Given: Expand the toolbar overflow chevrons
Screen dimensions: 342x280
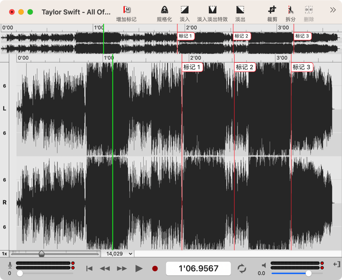Looking at the screenshot, I should [333, 10].
